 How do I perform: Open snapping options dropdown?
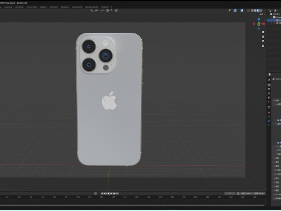click(x=112, y=11)
